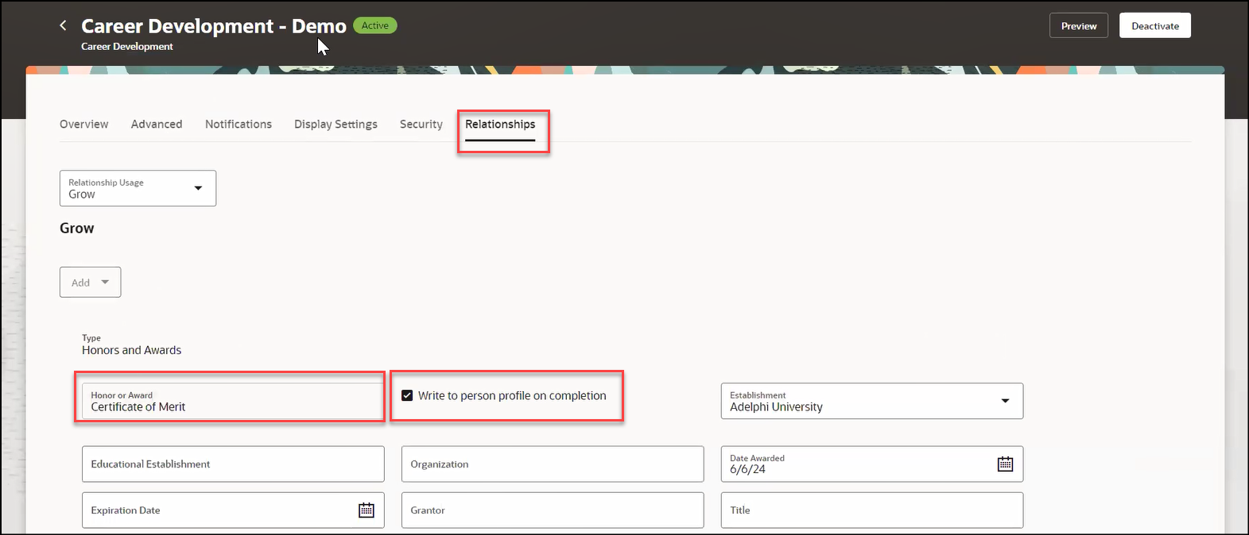Viewport: 1249px width, 535px height.
Task: Click the Preview button
Action: click(x=1079, y=25)
